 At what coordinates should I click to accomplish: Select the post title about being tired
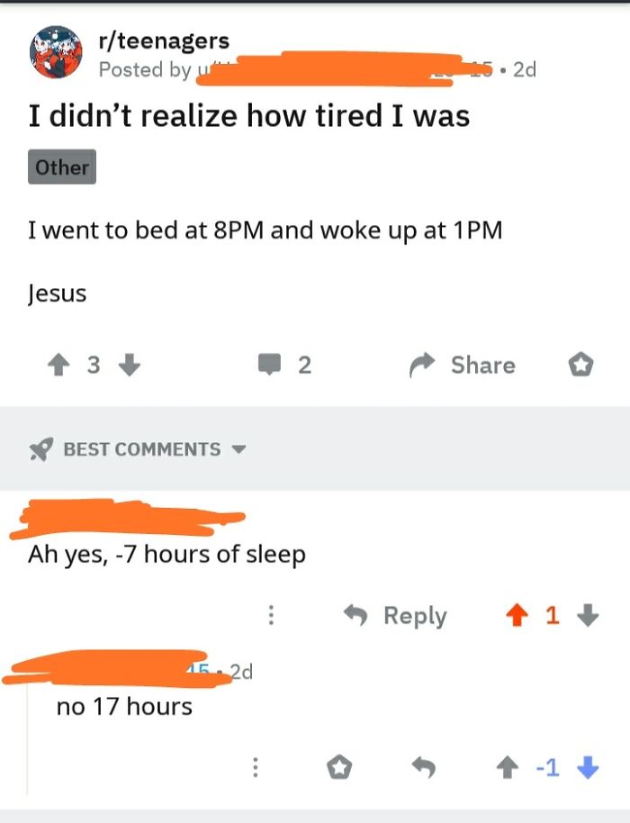249,115
